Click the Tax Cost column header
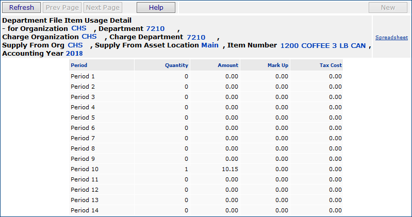Image resolution: width=412 pixels, height=217 pixels. (331, 65)
